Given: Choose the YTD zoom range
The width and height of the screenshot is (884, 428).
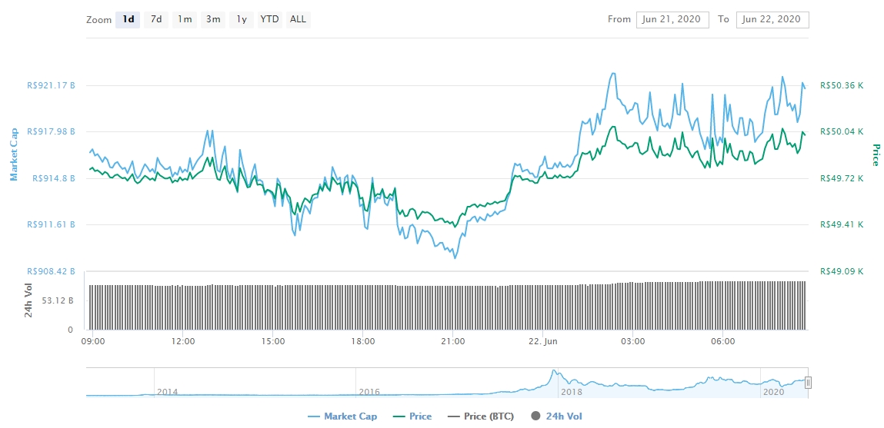Looking at the screenshot, I should [269, 20].
